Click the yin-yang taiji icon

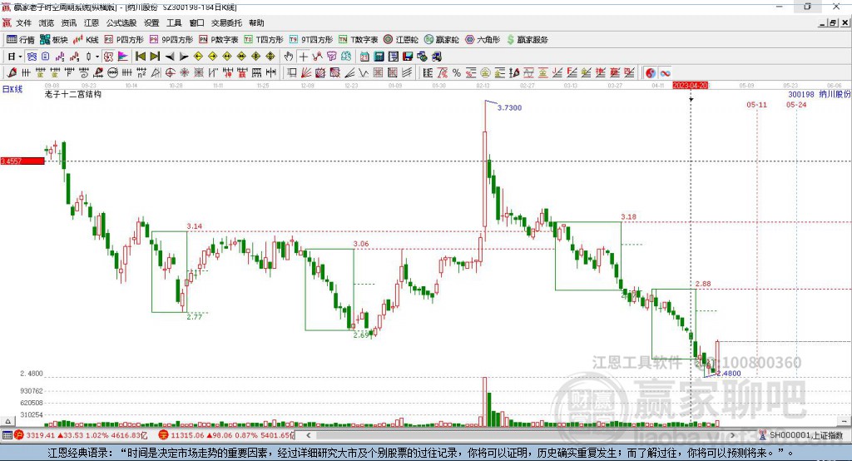[x=651, y=73]
